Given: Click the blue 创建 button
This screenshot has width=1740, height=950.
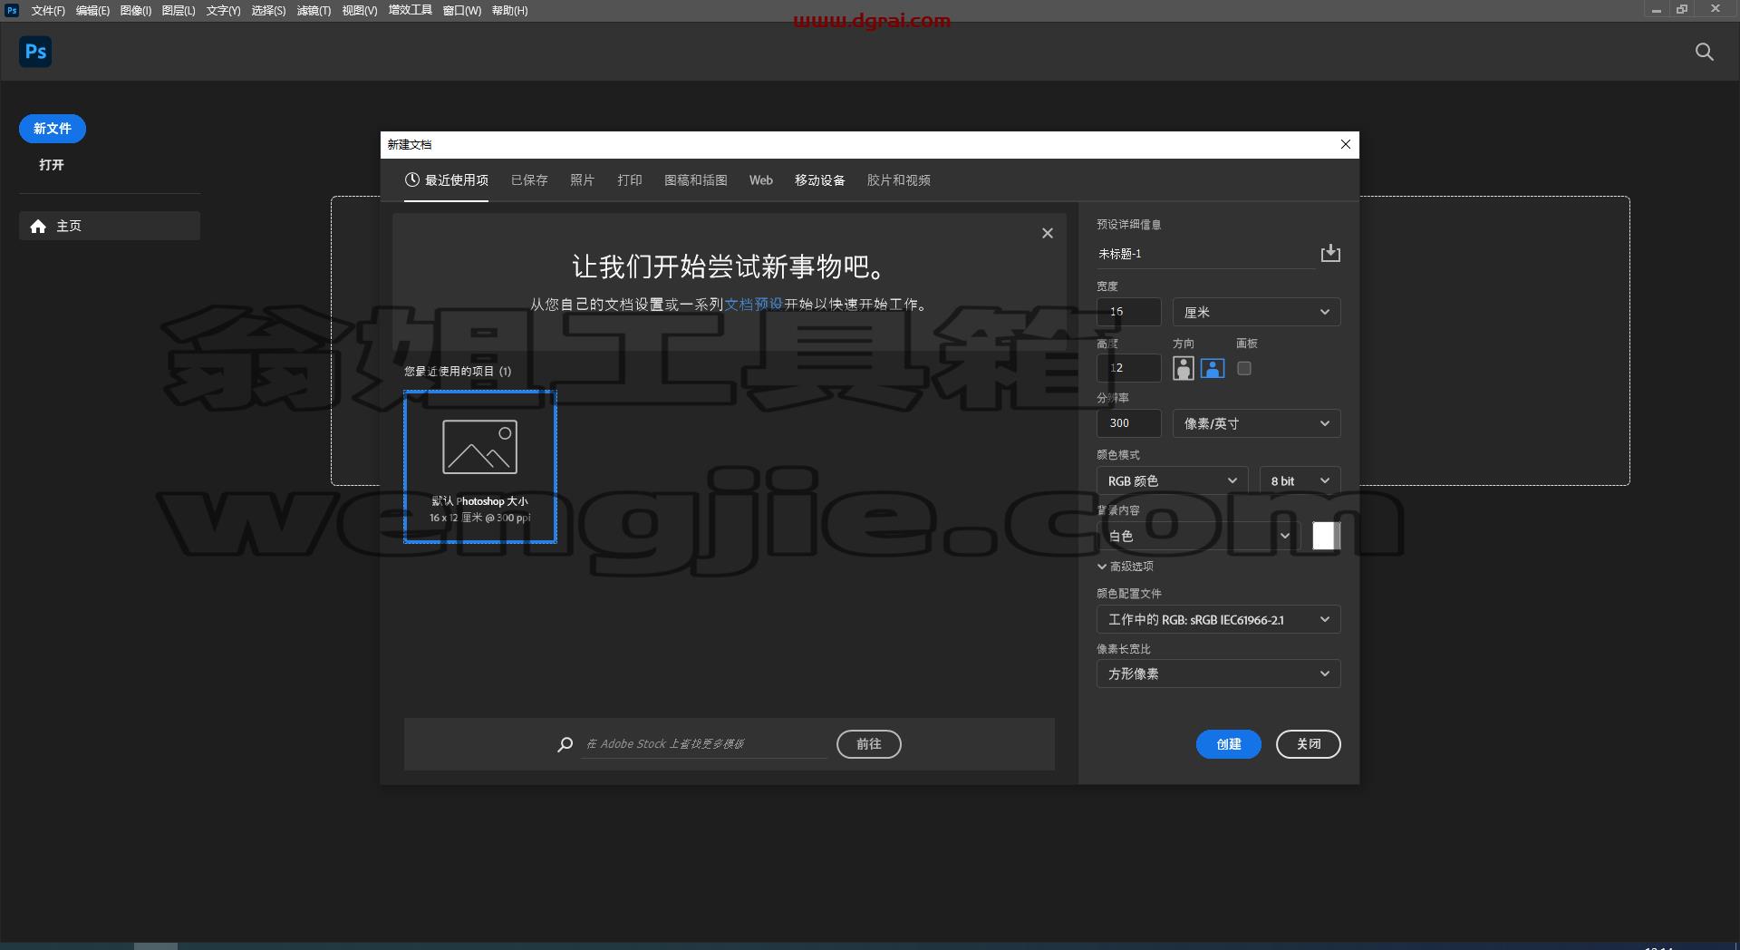Looking at the screenshot, I should click(1228, 744).
